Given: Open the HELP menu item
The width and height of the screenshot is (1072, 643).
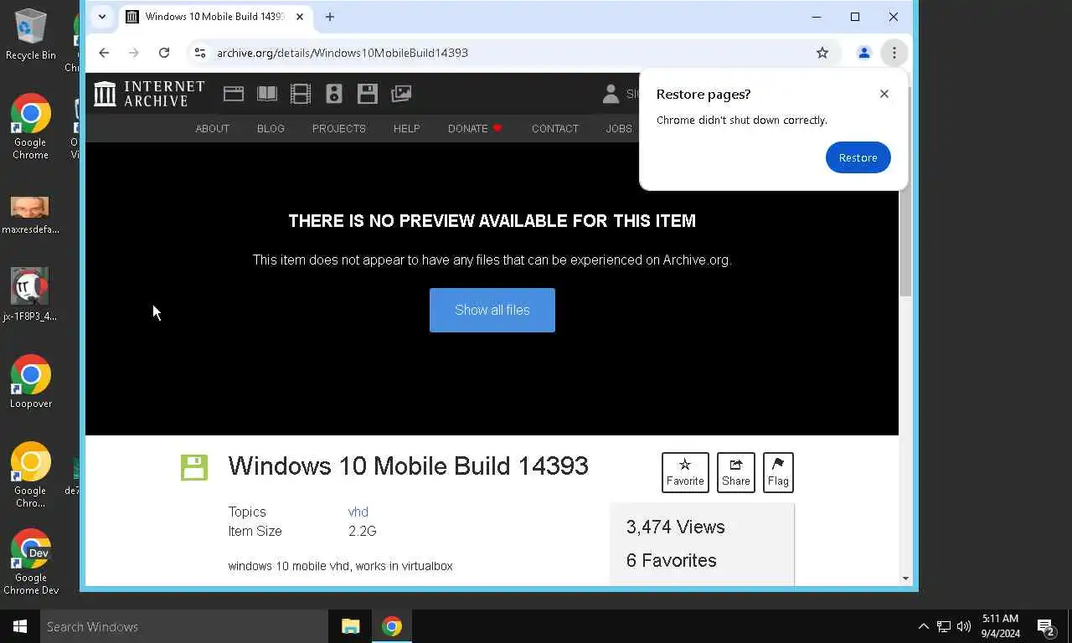Looking at the screenshot, I should click(x=407, y=128).
